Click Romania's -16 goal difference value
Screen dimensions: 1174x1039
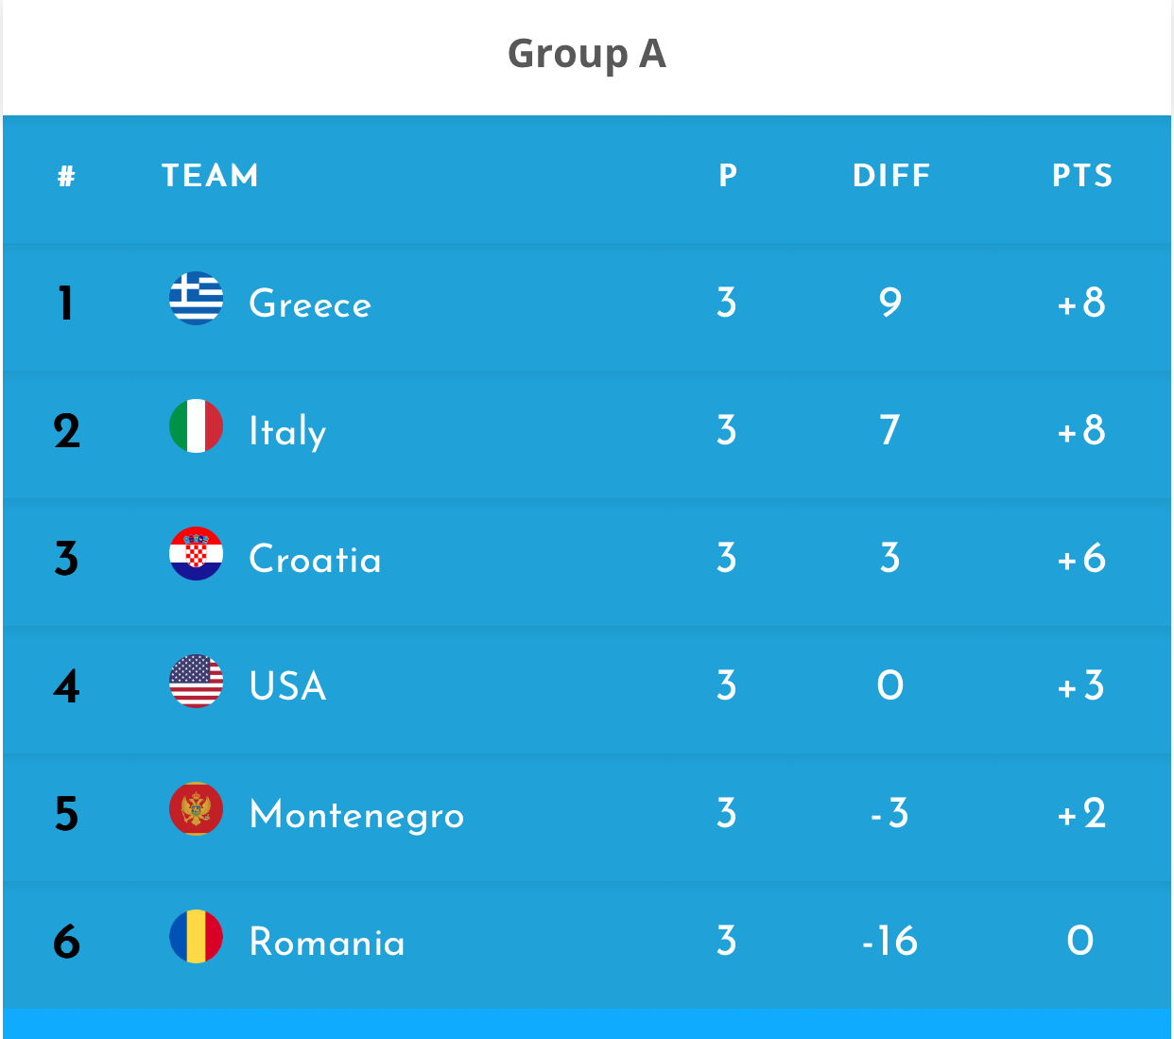pos(889,942)
